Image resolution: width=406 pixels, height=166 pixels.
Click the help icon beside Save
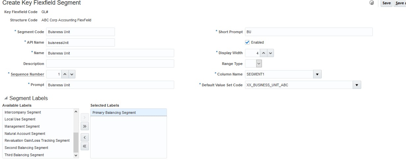point(372,3)
